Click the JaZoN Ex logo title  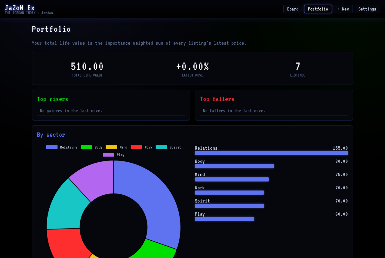[20, 7]
